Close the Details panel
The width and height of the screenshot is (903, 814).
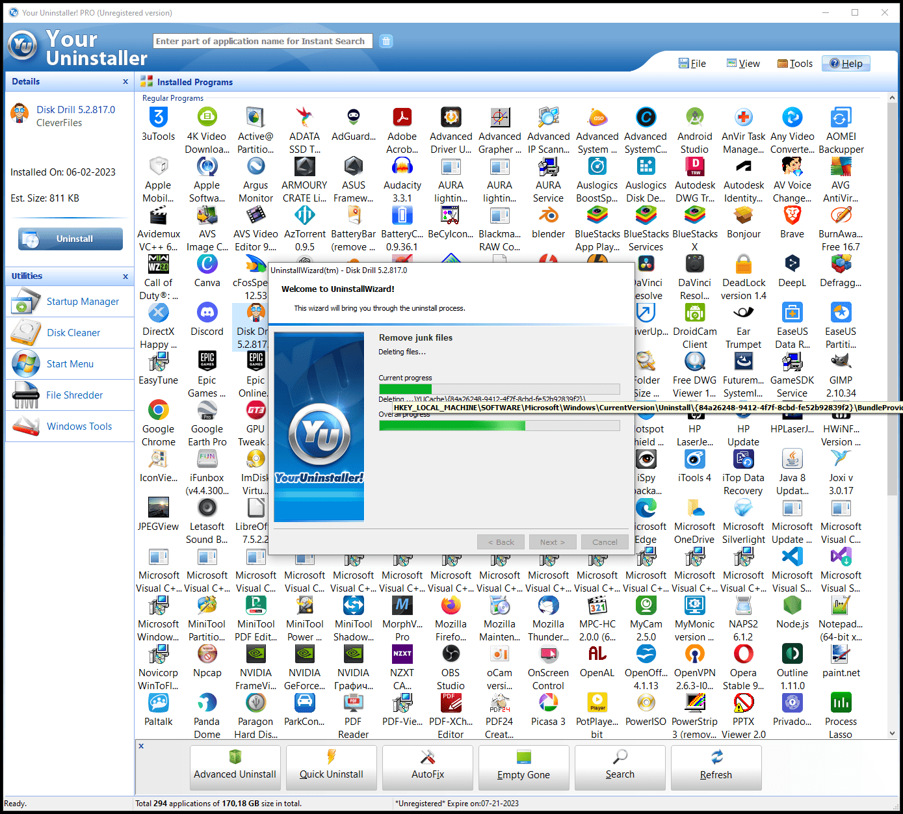[x=125, y=82]
